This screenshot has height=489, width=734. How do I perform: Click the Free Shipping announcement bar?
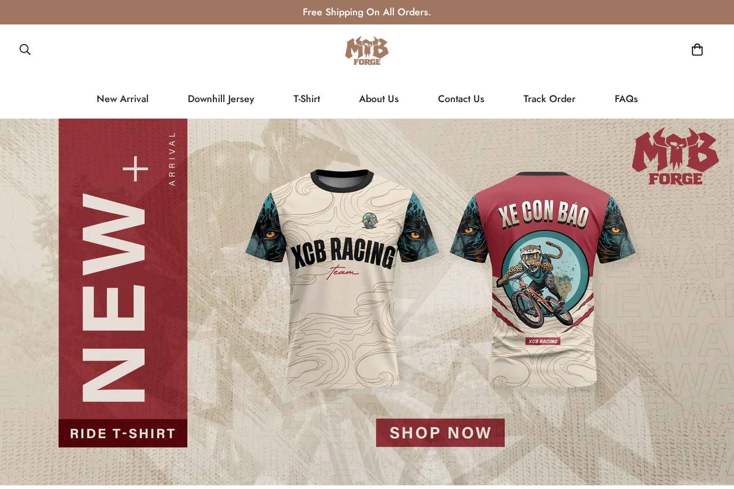click(x=367, y=12)
